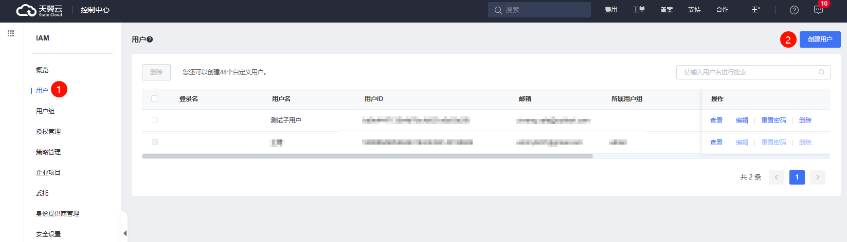Click the 邮箱 column header
The height and width of the screenshot is (242, 847).
point(525,99)
